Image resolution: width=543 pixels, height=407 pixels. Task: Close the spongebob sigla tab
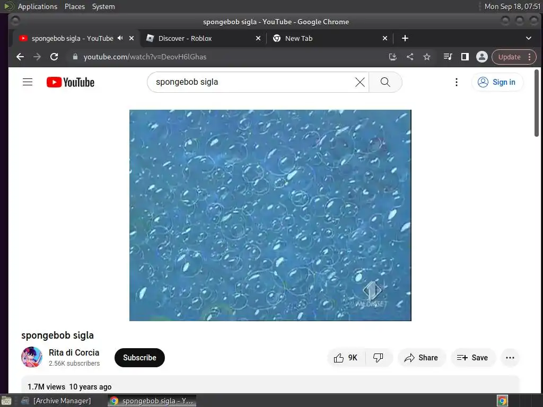(x=132, y=38)
